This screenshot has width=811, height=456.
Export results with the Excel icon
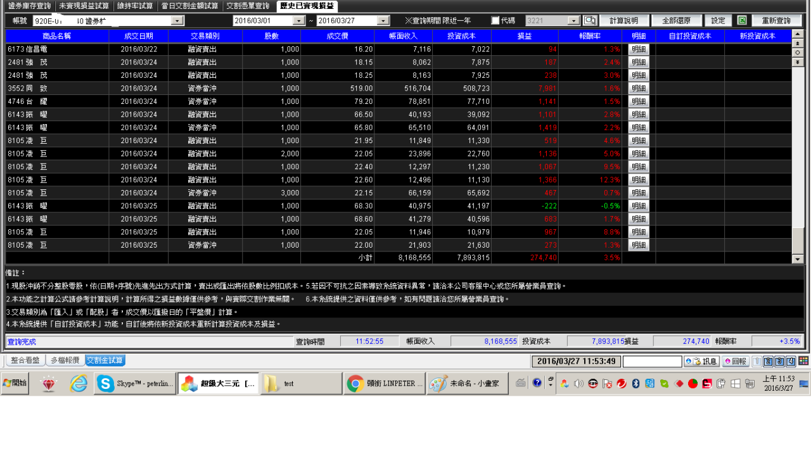click(742, 21)
